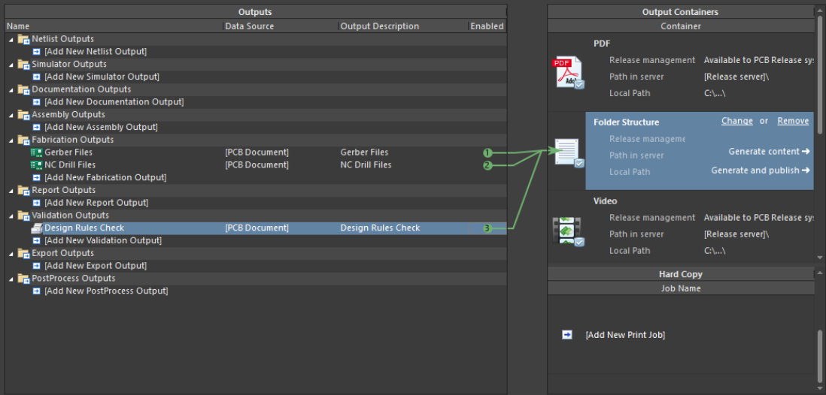Click the NC Drill Files output icon
The height and width of the screenshot is (395, 826).
(36, 165)
